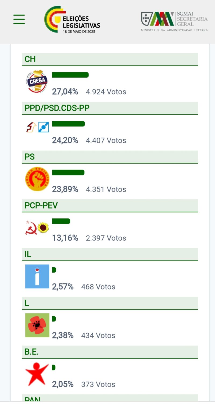Click the PSD orange arrow logo
This screenshot has width=215, height=404.
(x=31, y=127)
